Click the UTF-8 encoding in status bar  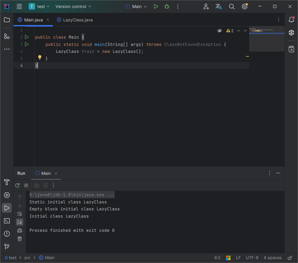coord(252,258)
